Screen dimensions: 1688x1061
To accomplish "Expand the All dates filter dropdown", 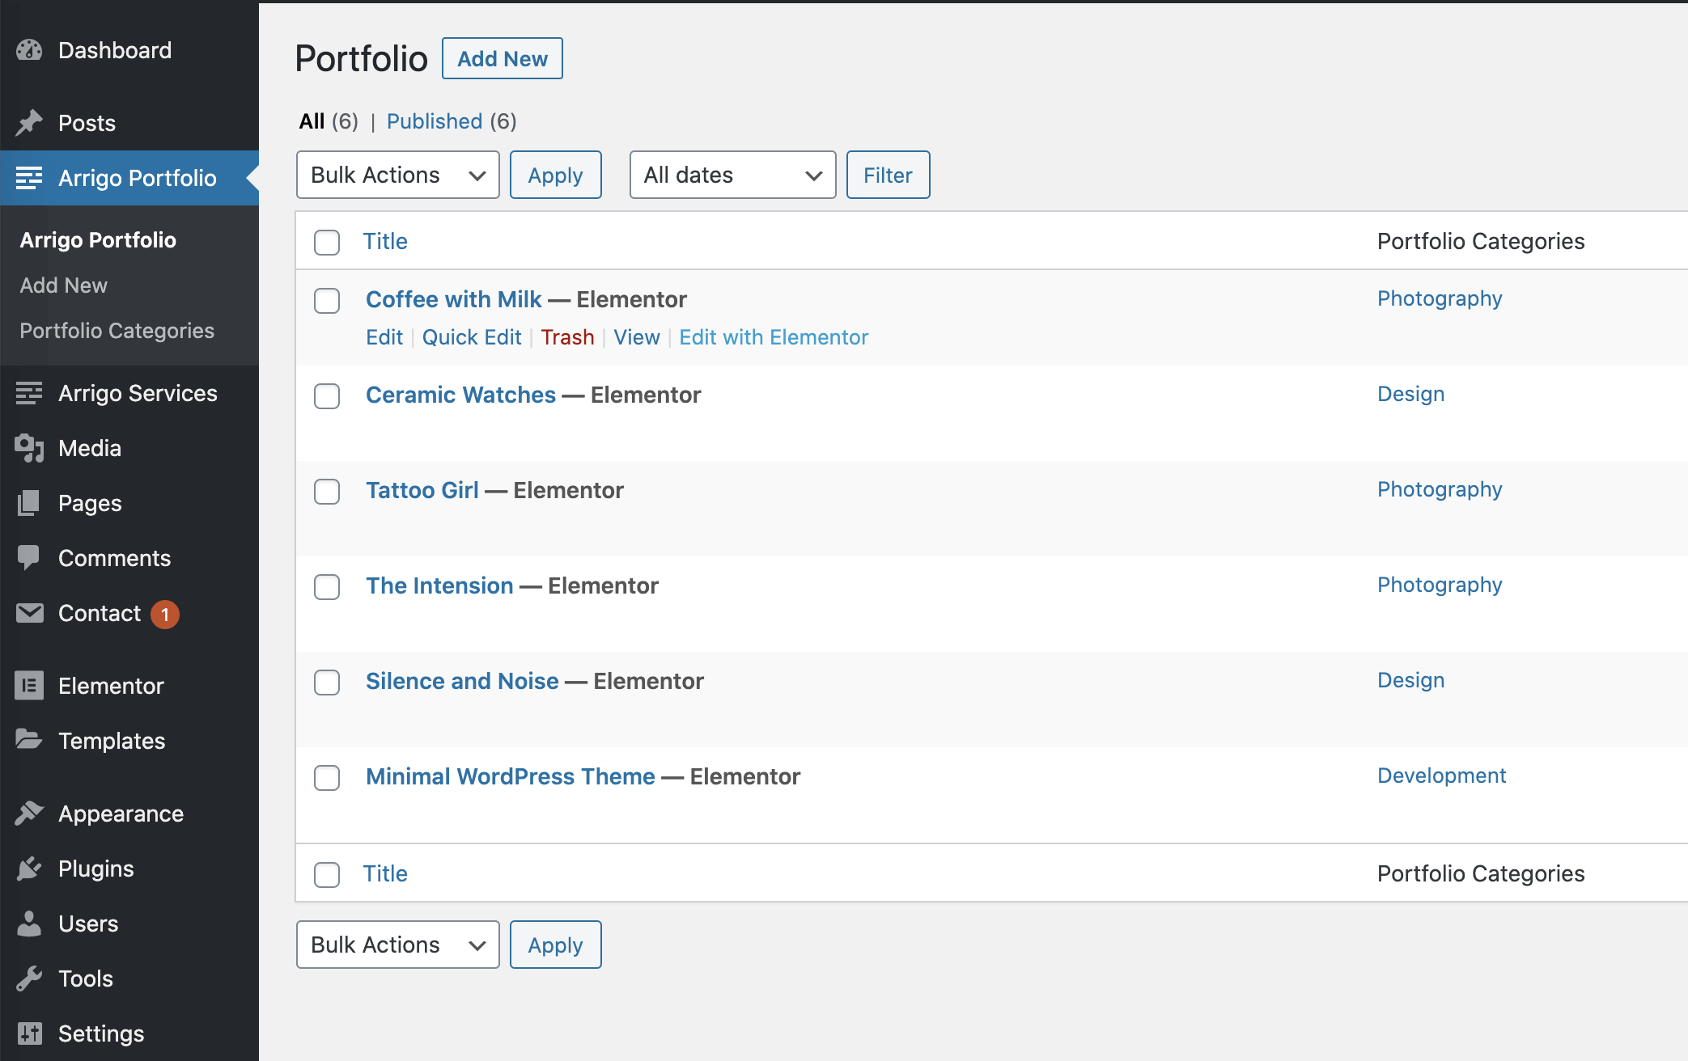I will tap(732, 175).
